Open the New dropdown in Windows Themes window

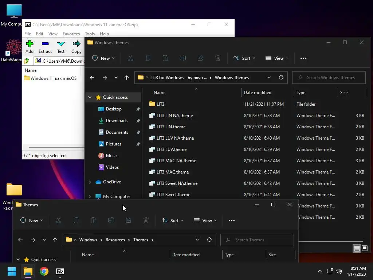point(103,58)
